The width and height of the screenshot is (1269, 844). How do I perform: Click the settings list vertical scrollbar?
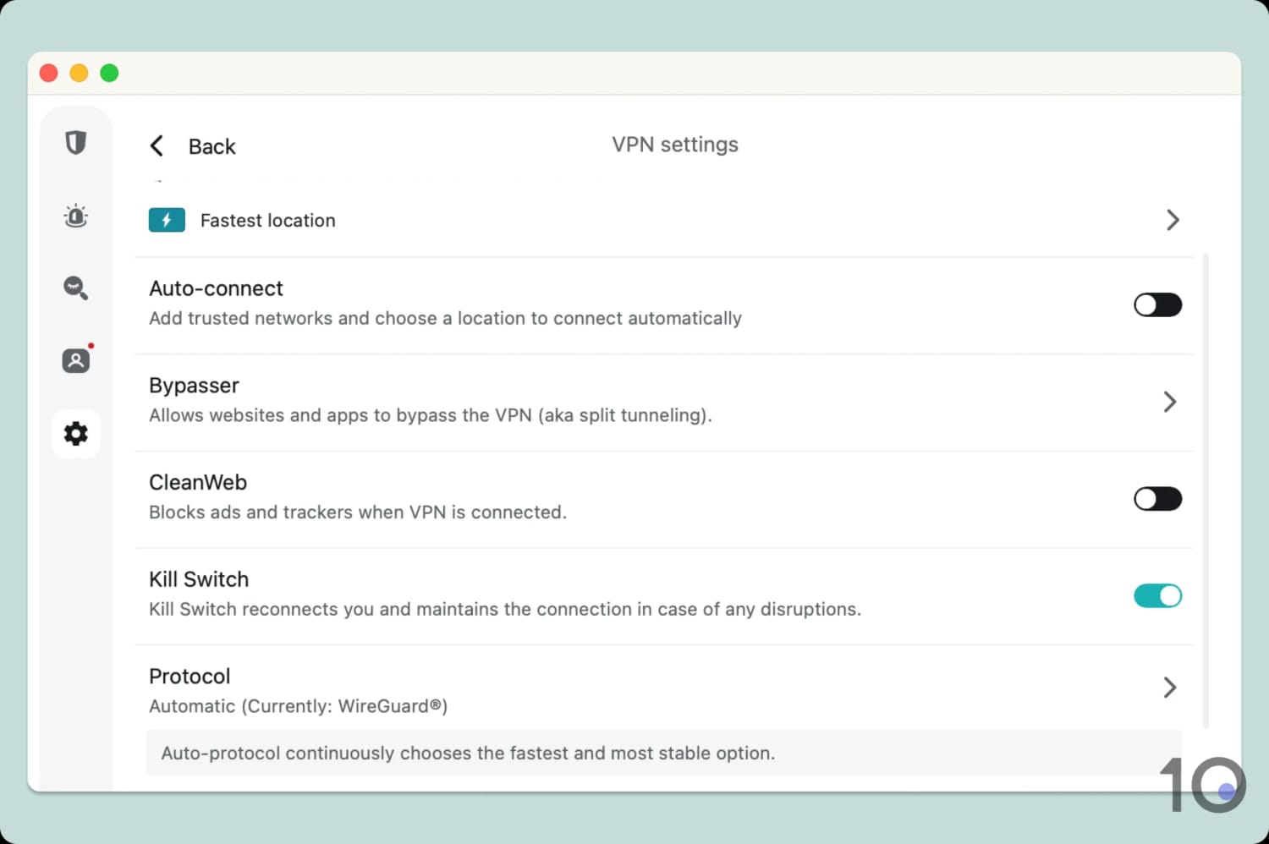(x=1206, y=490)
